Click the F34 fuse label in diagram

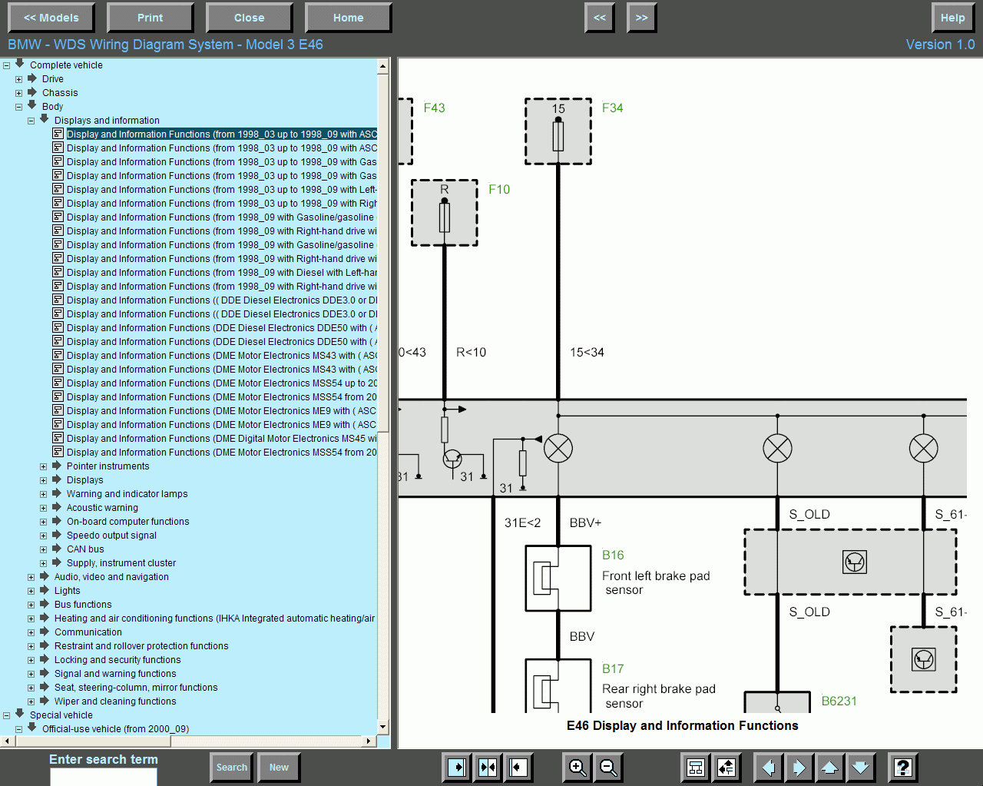tap(613, 108)
